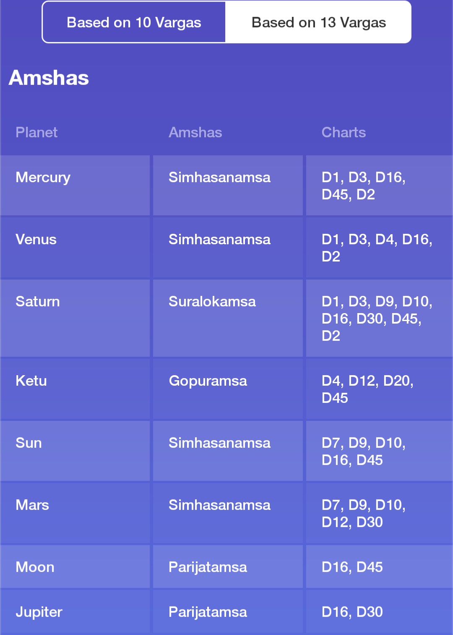Select the Saturn planet cell
Image resolution: width=453 pixels, height=635 pixels.
(75, 318)
